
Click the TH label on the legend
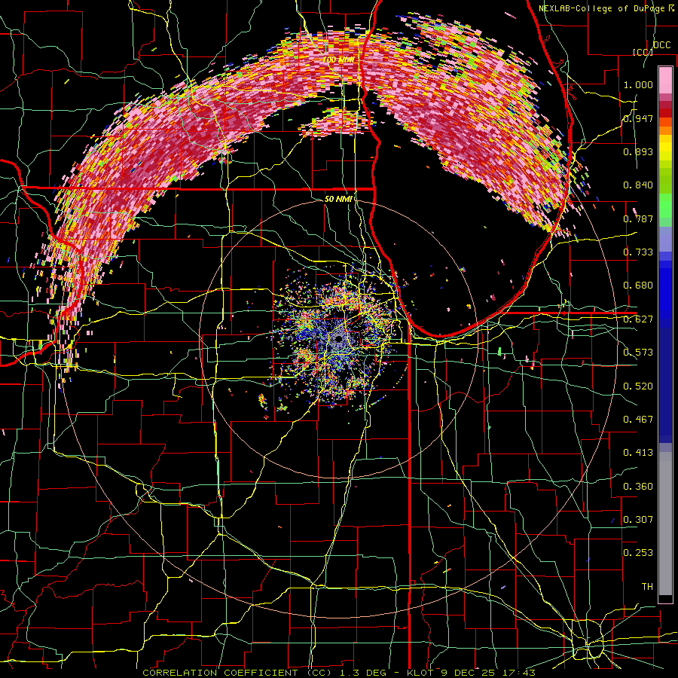tap(647, 587)
